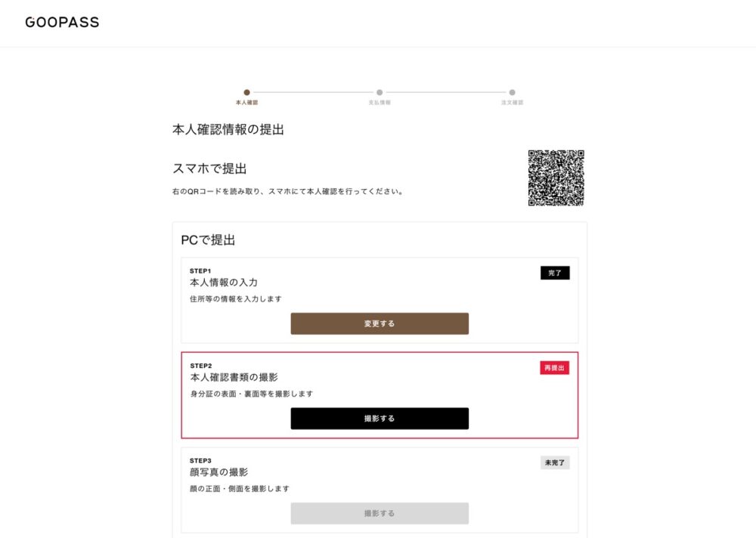Image resolution: width=756 pixels, height=538 pixels.
Task: Select the 注文確認 progress step dot
Action: [512, 92]
